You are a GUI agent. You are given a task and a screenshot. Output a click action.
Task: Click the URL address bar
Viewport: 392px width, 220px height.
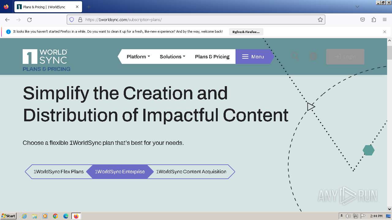[x=196, y=20]
